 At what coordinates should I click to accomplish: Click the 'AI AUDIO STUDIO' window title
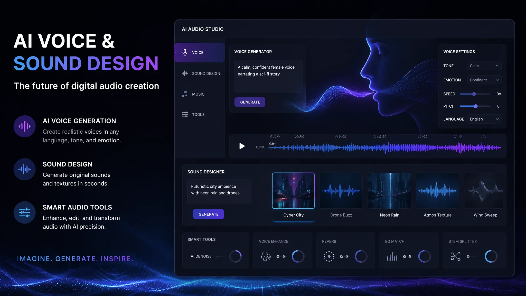pos(203,29)
